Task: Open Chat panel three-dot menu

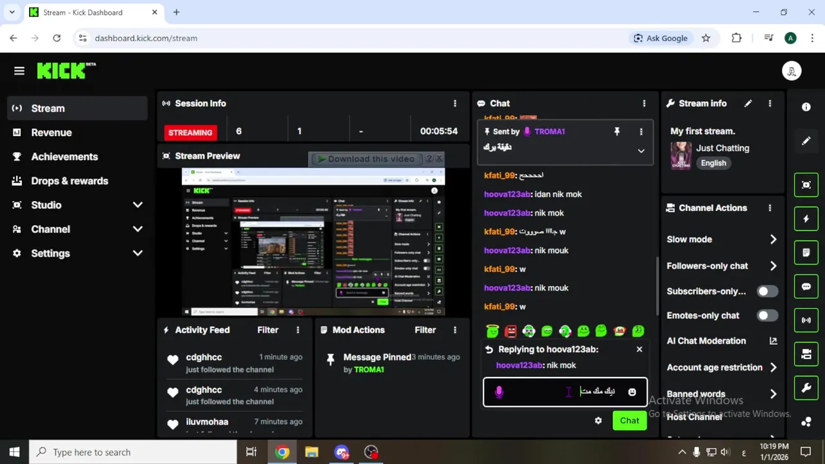Action: pos(644,103)
